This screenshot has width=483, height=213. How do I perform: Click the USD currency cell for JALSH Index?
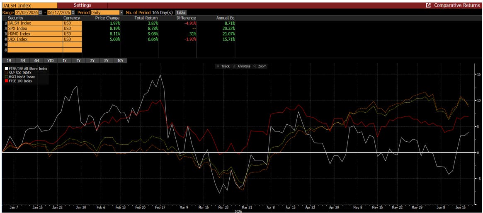click(x=73, y=23)
